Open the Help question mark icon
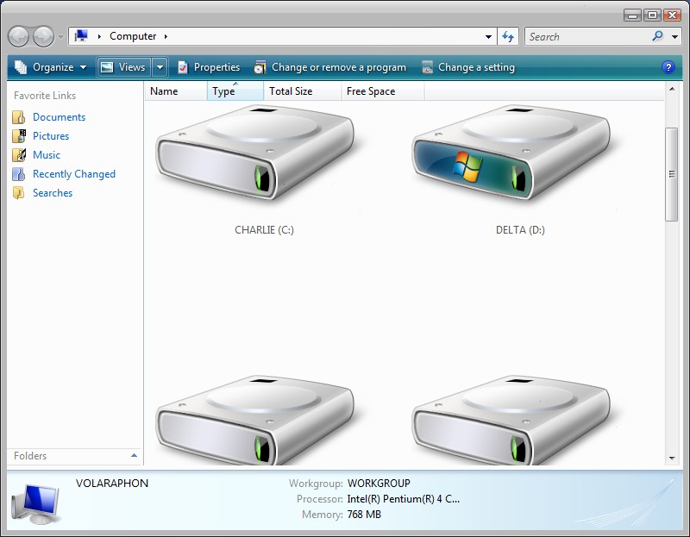This screenshot has height=537, width=690. click(x=668, y=67)
